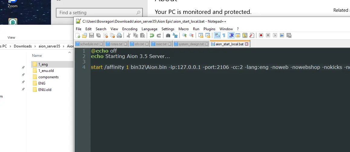Toggle synchronized horizontal scrolling

pyautogui.click(x=207, y=35)
